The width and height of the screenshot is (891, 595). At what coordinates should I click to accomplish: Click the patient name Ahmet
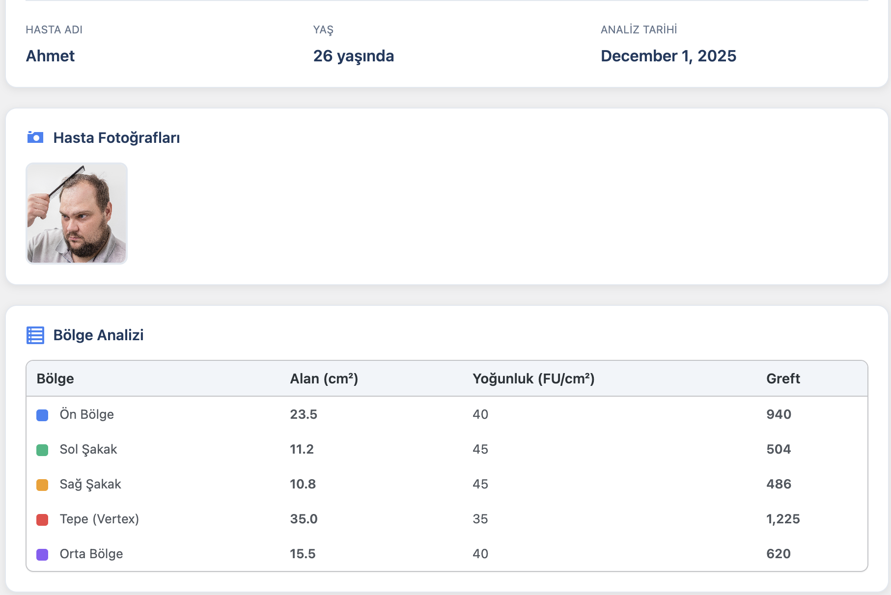pyautogui.click(x=50, y=56)
